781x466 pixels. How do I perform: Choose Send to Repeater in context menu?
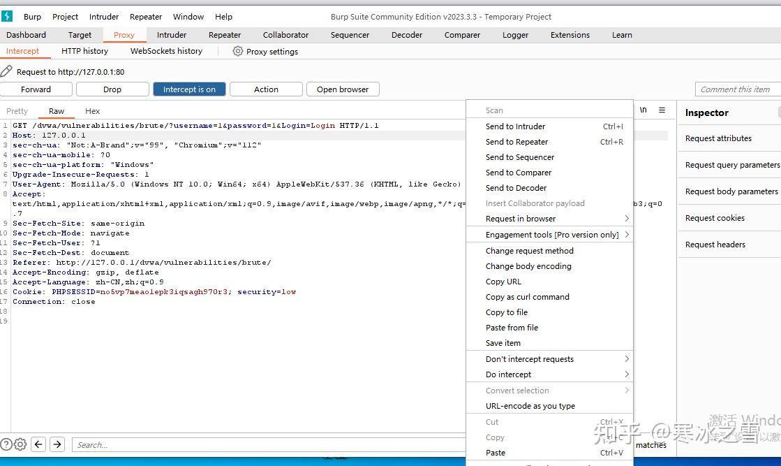549,142
